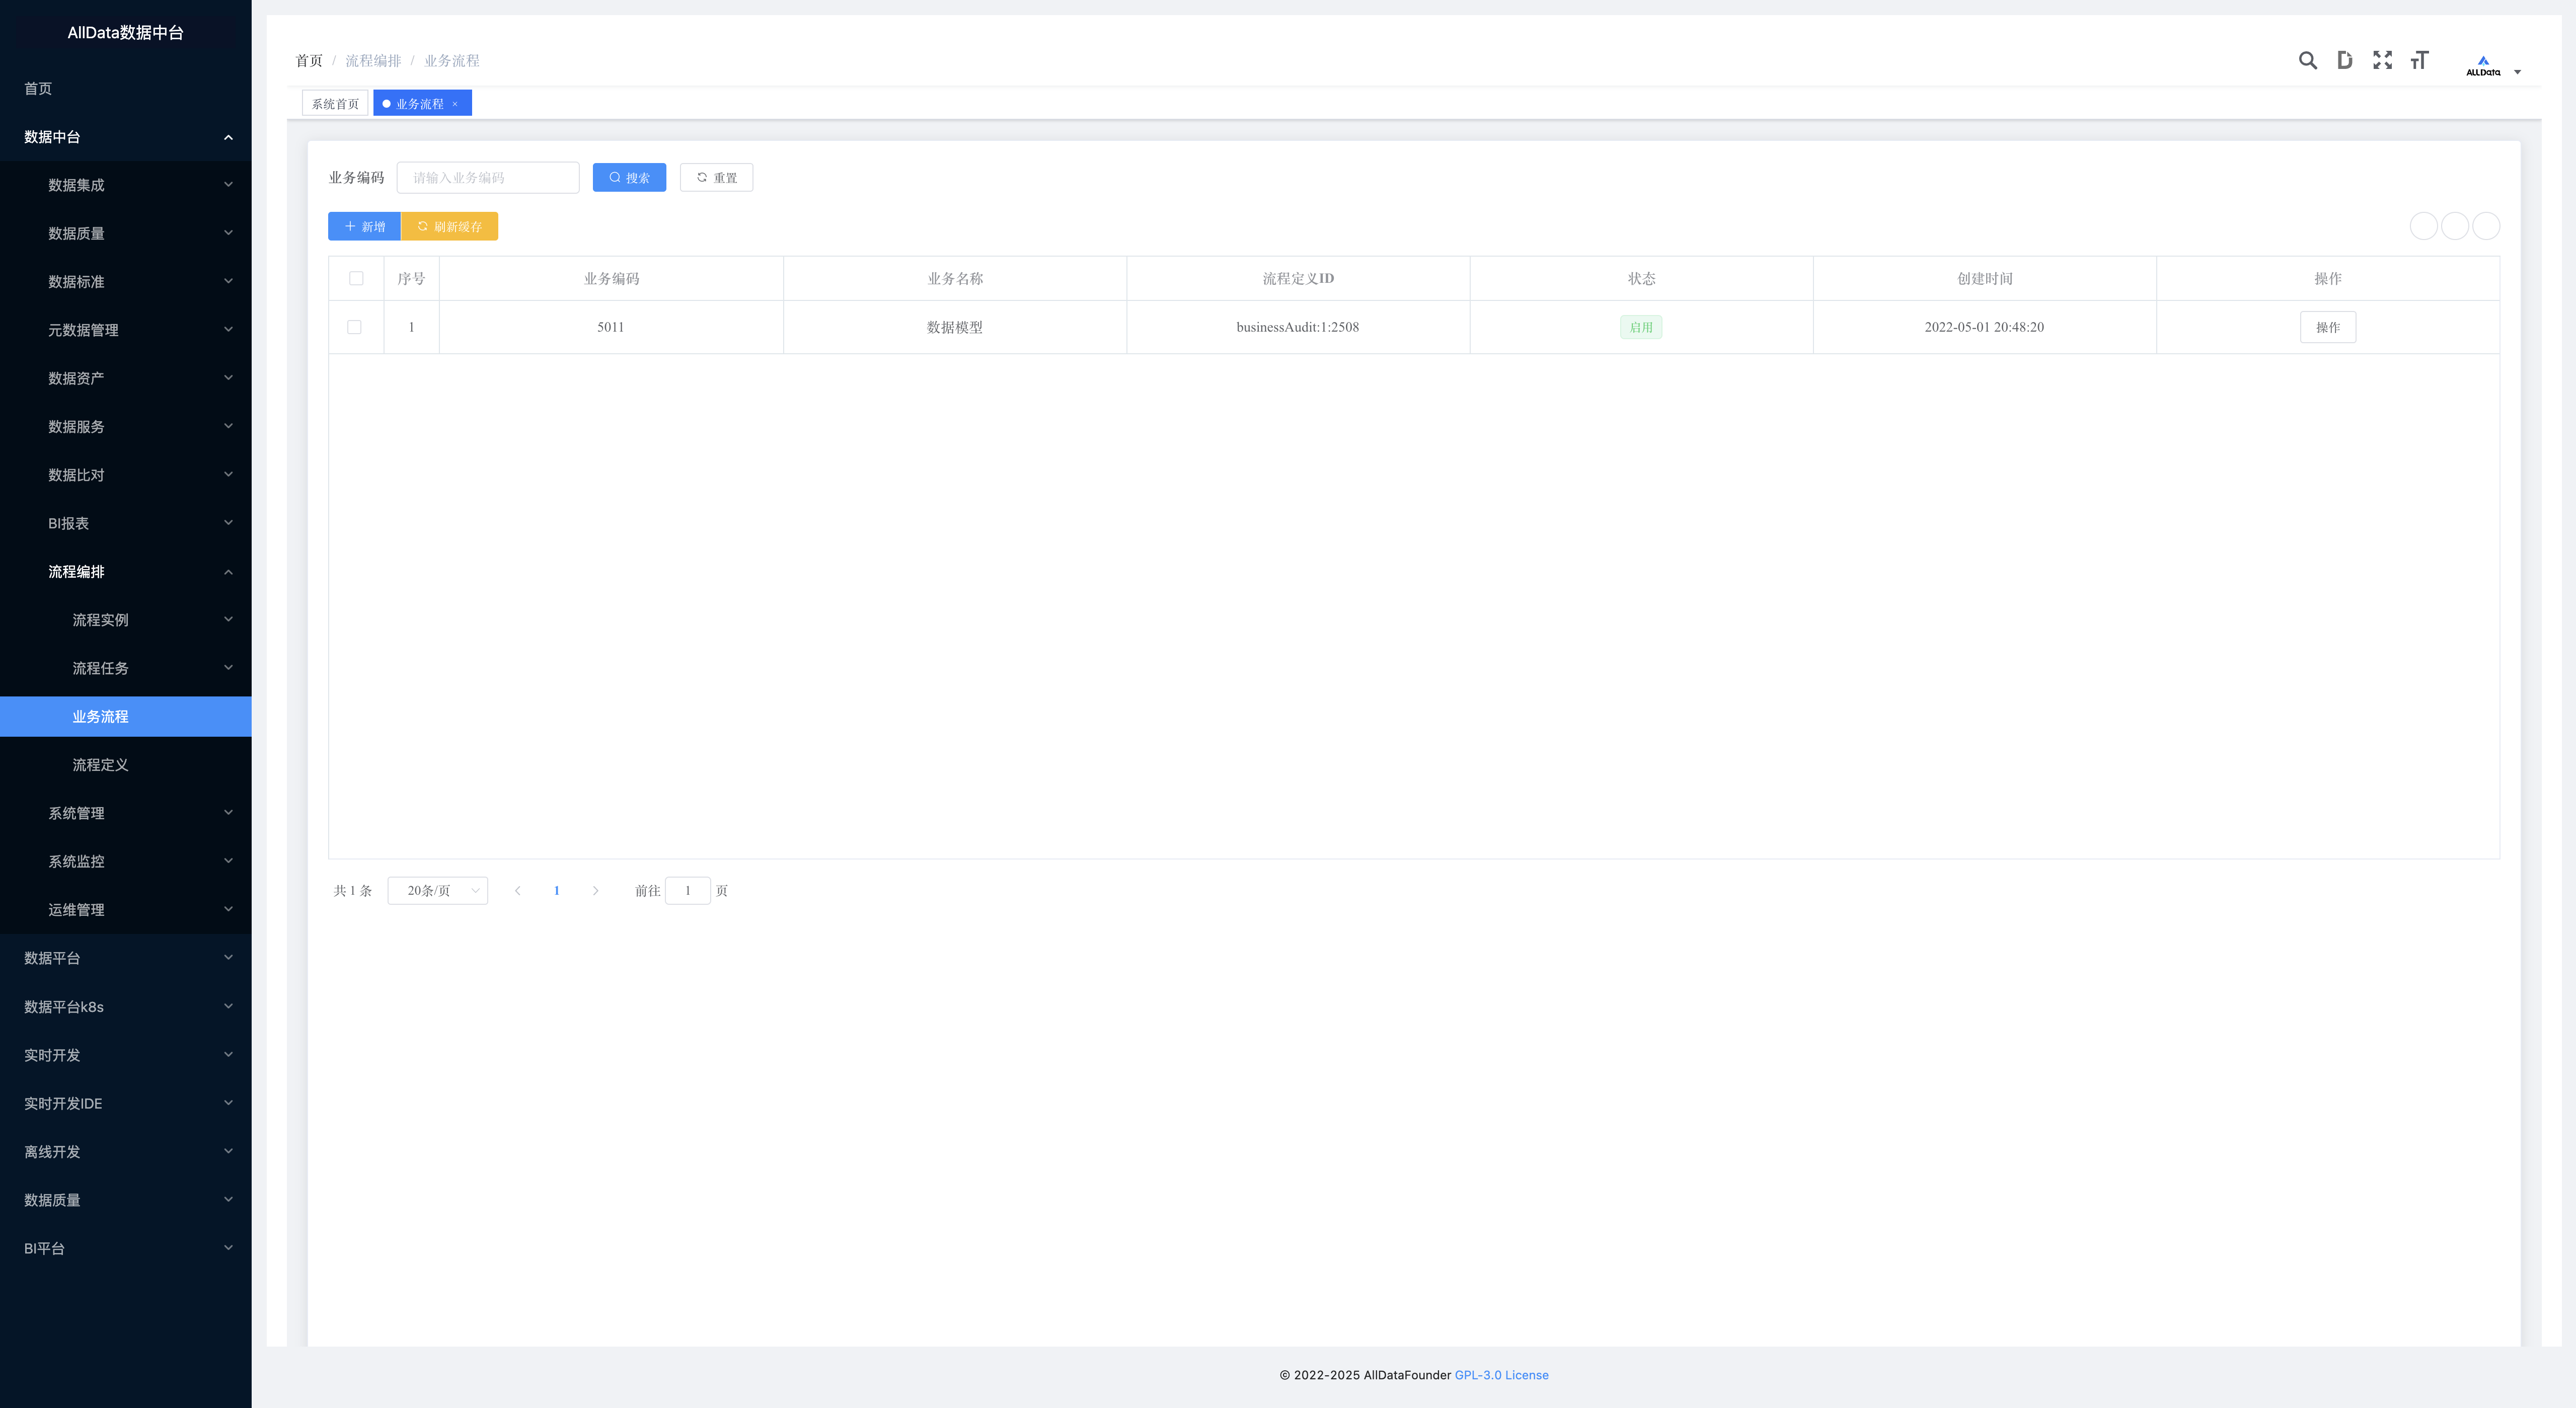The width and height of the screenshot is (2576, 1408).
Task: Expand 系统监控 in the sidebar
Action: (x=126, y=861)
